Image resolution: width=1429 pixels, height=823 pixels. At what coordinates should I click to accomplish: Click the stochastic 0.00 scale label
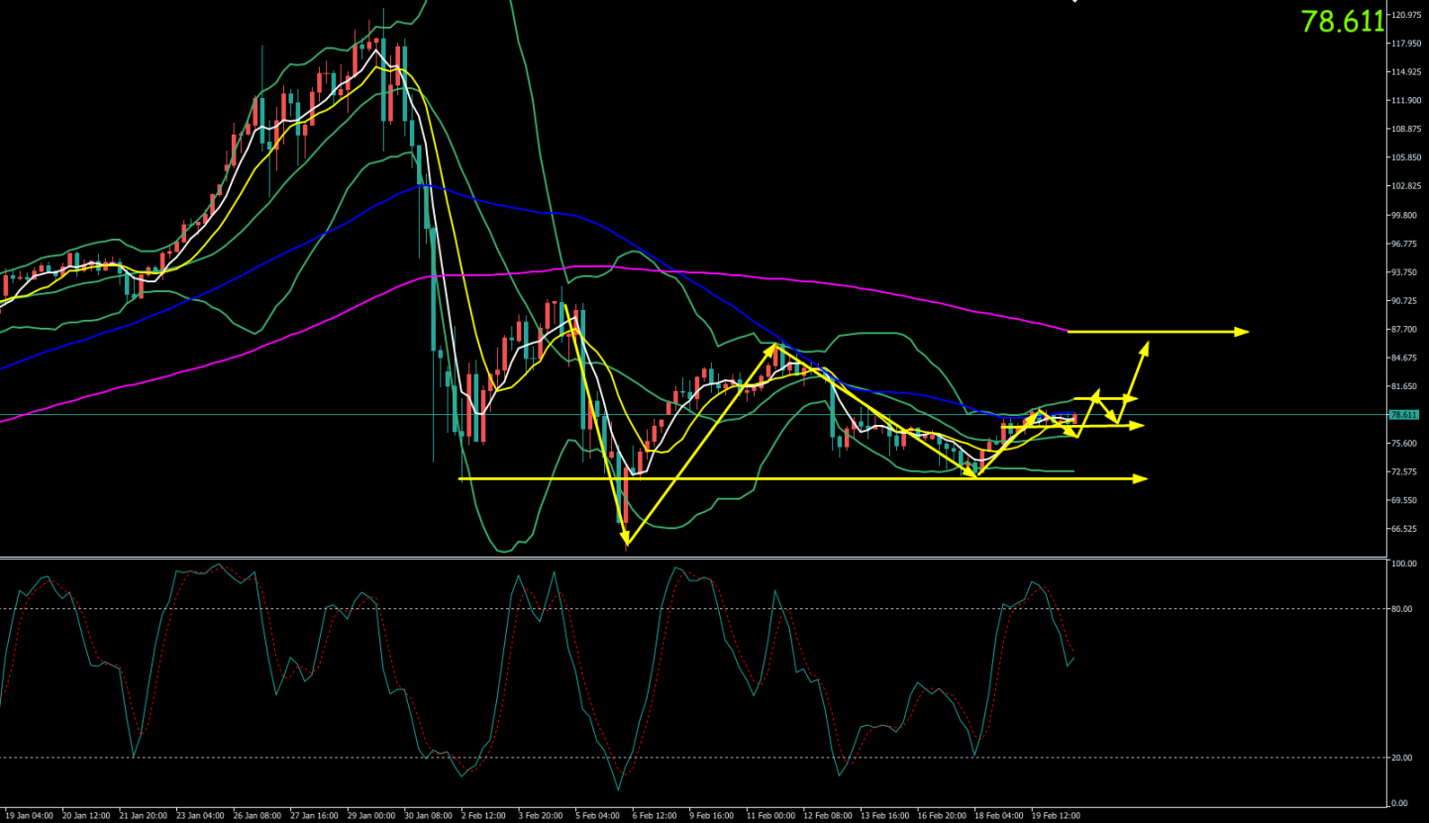click(x=1397, y=803)
